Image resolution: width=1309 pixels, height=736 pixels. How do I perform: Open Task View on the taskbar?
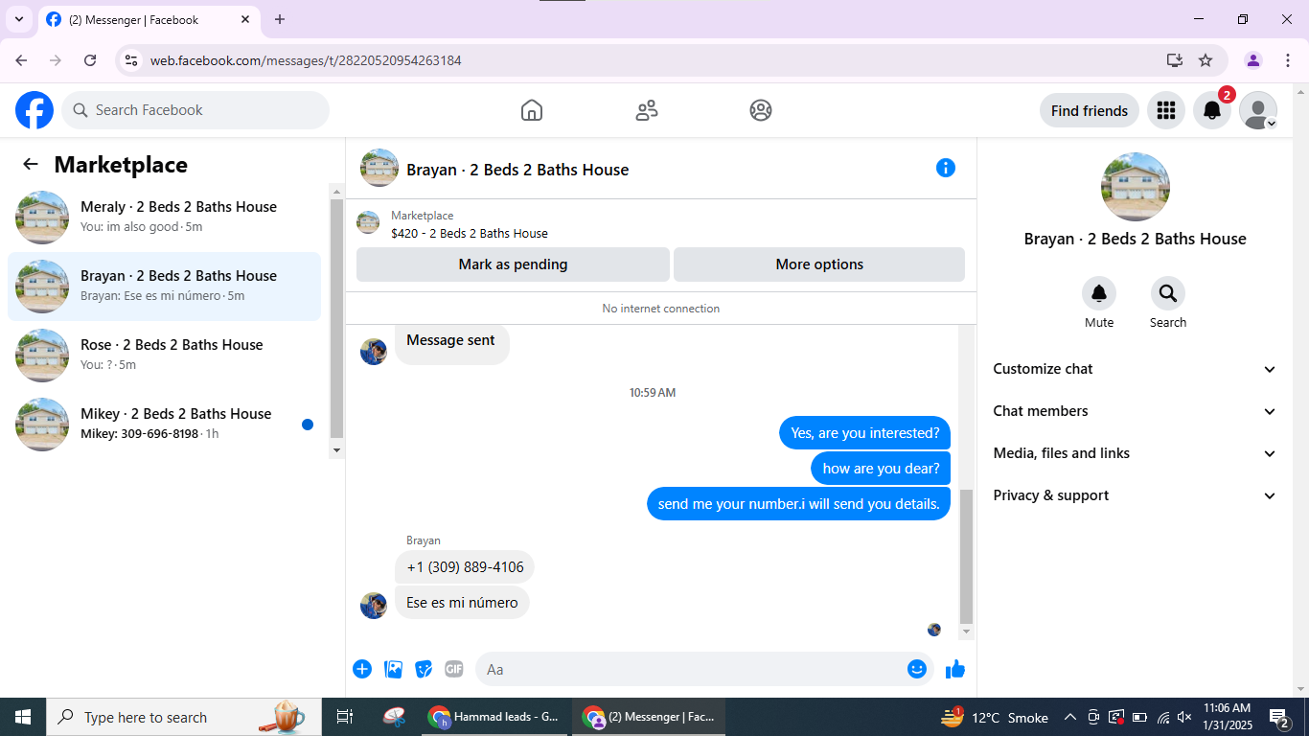pyautogui.click(x=345, y=717)
